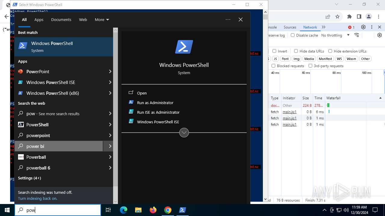Enable 3rd-party requests checkbox
Image resolution: width=385 pixels, height=216 pixels.
point(310,66)
